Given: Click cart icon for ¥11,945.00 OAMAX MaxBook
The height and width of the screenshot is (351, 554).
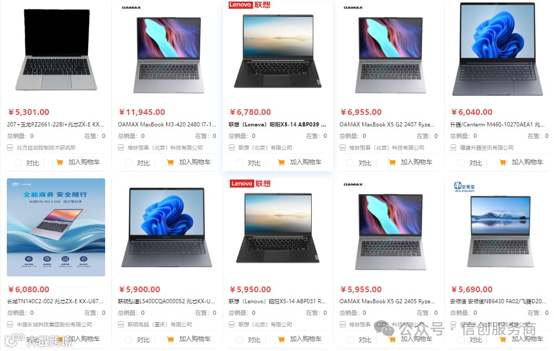Looking at the screenshot, I should point(170,162).
